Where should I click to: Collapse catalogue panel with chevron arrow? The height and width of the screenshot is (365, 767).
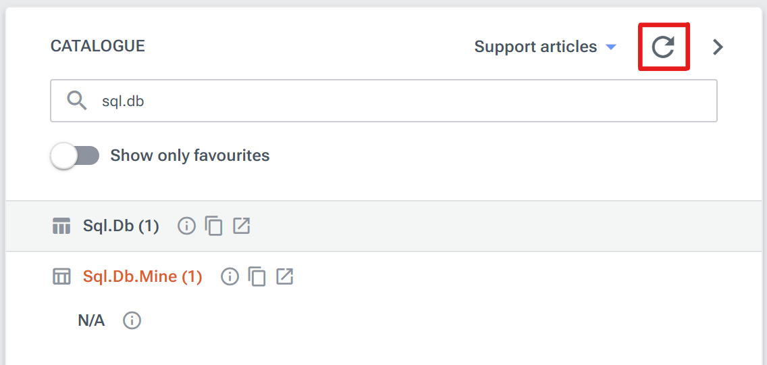tap(718, 47)
